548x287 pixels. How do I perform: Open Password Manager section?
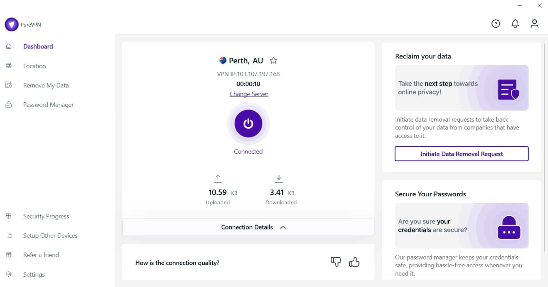click(48, 105)
